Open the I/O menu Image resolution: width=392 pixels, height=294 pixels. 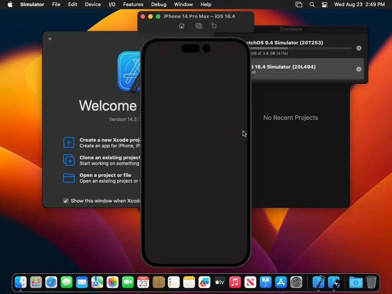[112, 5]
